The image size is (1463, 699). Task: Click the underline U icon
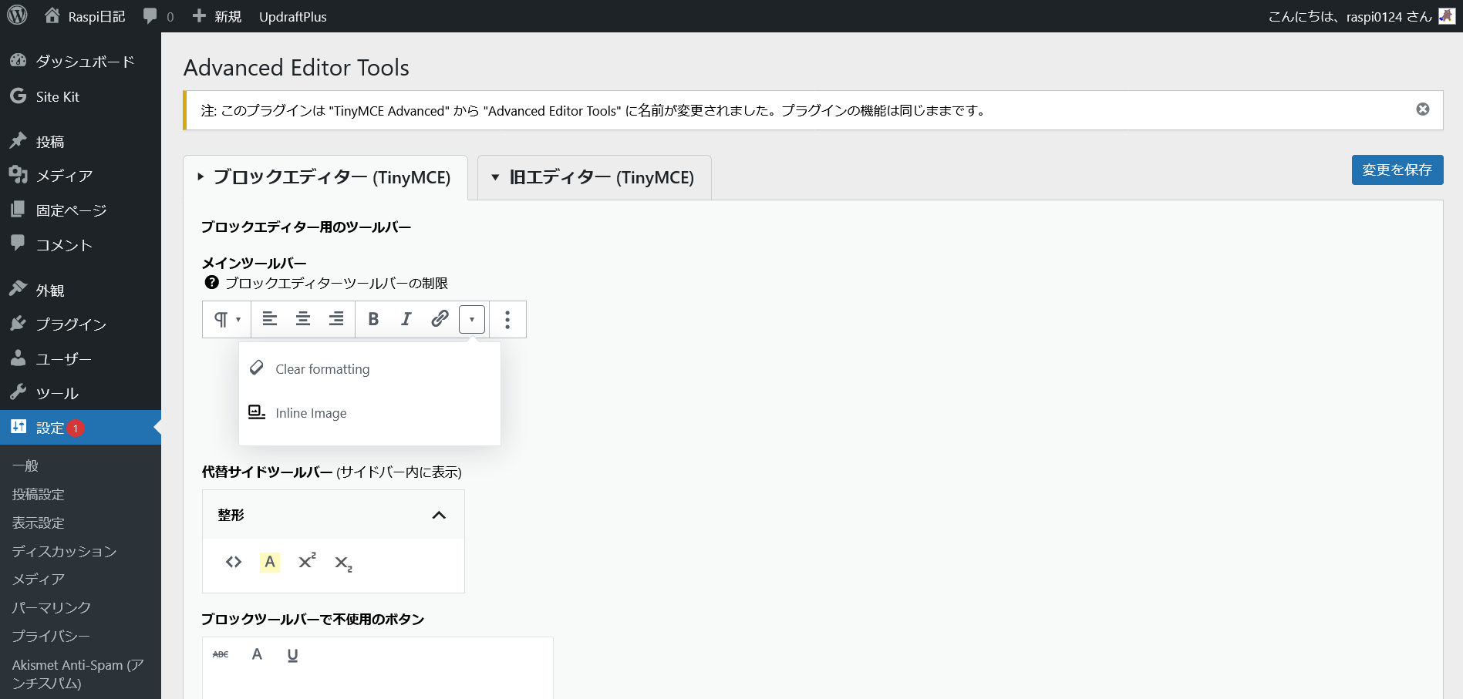coord(292,655)
